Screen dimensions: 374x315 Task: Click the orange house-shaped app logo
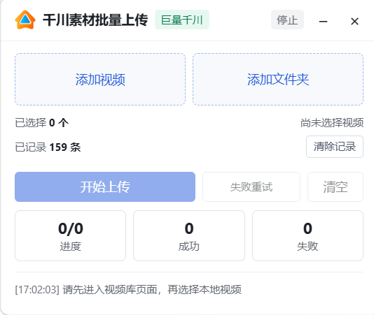click(25, 20)
